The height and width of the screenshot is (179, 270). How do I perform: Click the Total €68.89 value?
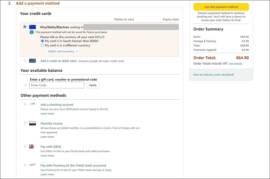click(244, 45)
